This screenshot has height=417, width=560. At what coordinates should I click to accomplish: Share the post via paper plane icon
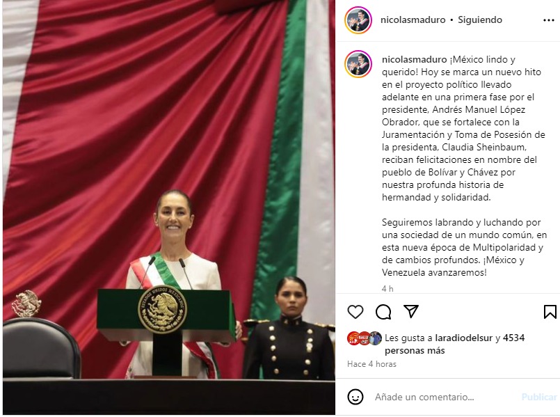(411, 311)
